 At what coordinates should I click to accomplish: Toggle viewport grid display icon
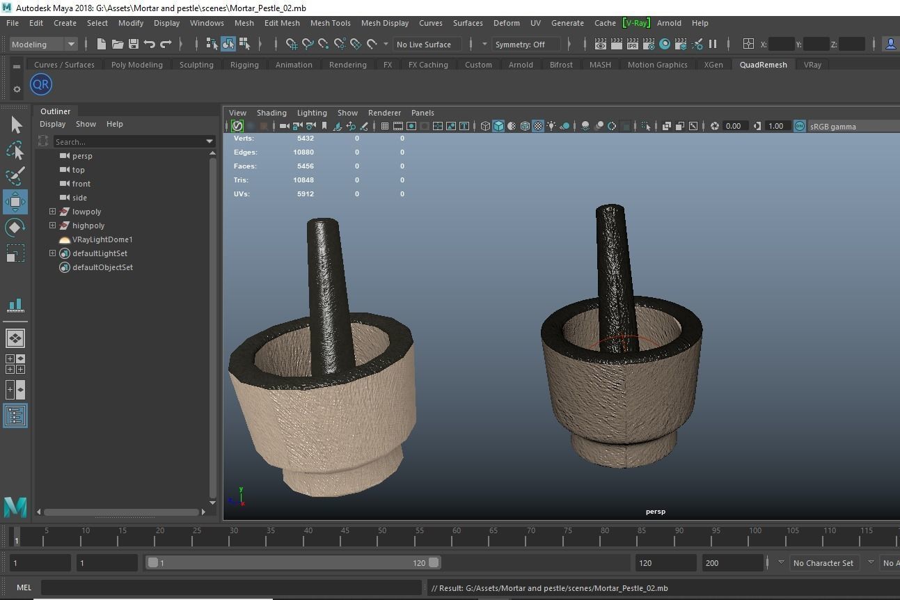tap(384, 126)
